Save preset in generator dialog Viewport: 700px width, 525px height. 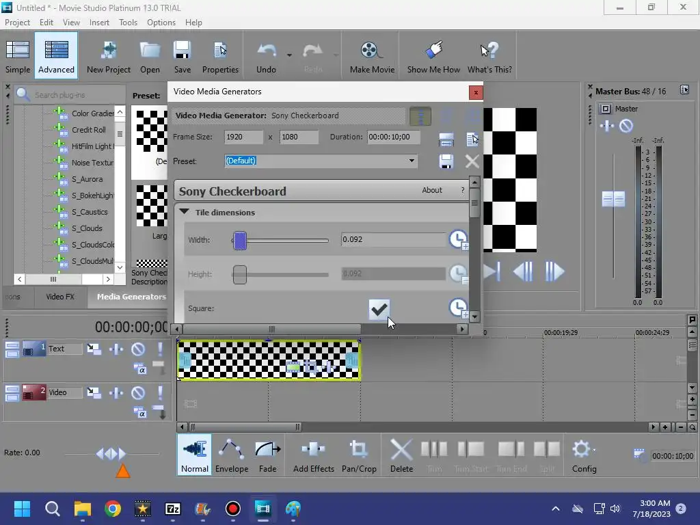(446, 161)
